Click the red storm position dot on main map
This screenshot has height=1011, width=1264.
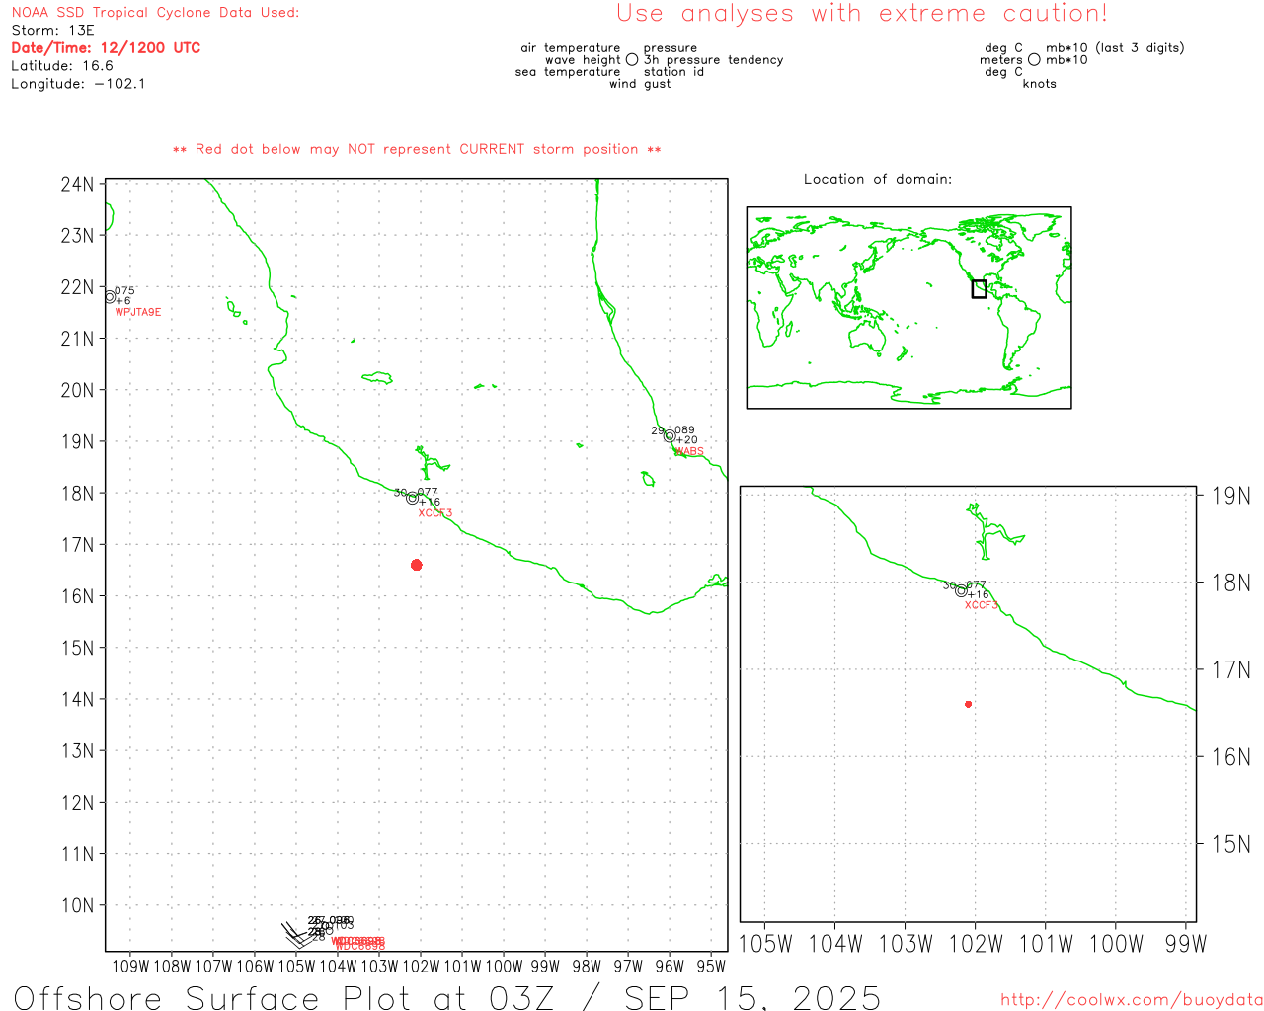416,565
